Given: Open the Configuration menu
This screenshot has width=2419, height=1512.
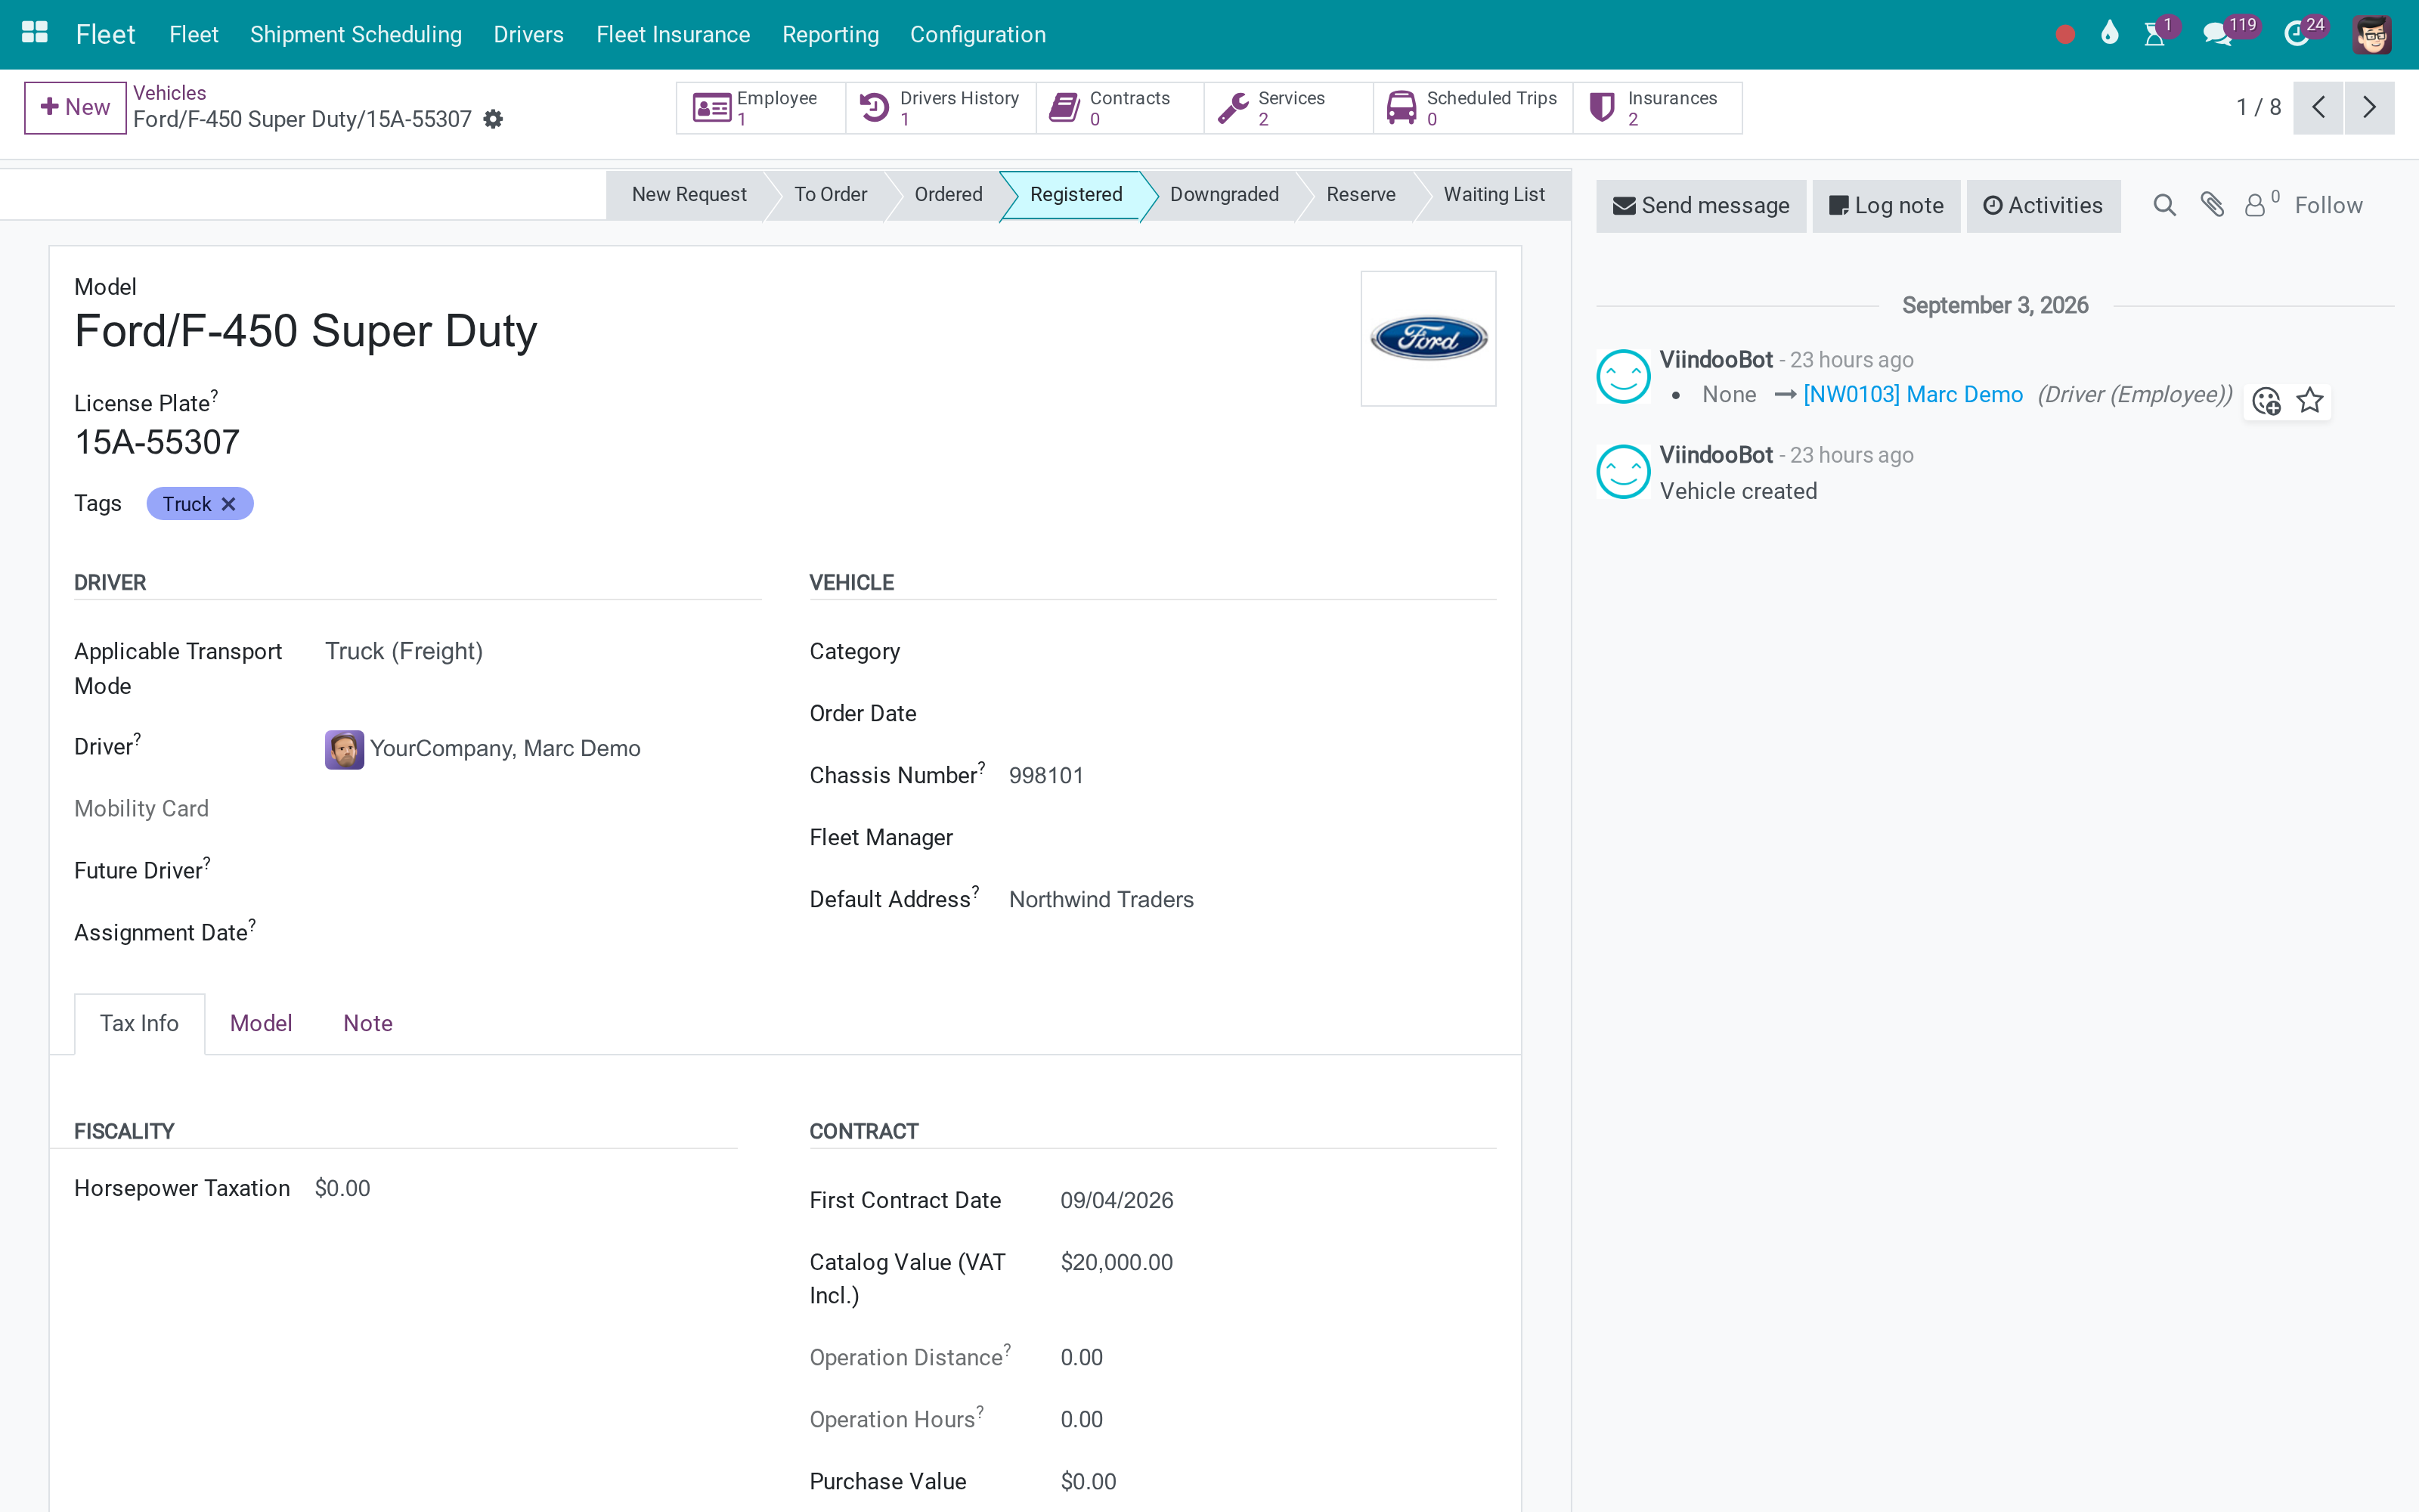Looking at the screenshot, I should pos(977,35).
